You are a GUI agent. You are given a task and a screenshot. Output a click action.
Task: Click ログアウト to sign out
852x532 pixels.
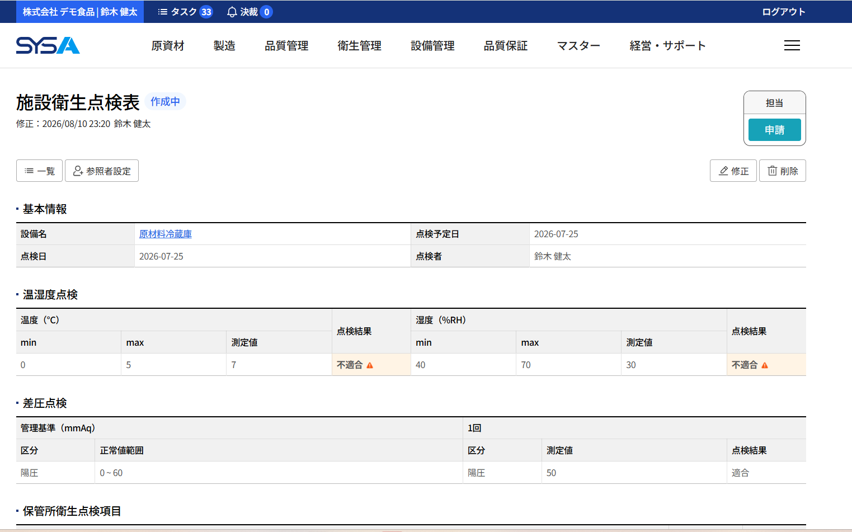tap(784, 12)
